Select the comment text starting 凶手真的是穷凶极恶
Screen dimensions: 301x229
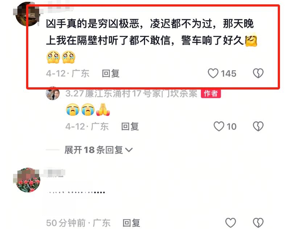pos(152,41)
